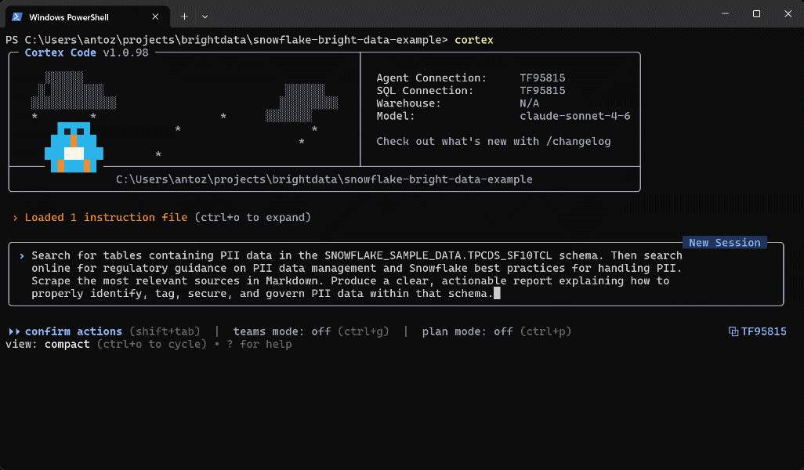Click the New Session badge
This screenshot has height=470, width=804.
click(725, 242)
